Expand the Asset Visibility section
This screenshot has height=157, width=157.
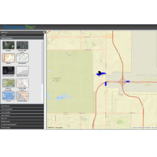coord(22,112)
